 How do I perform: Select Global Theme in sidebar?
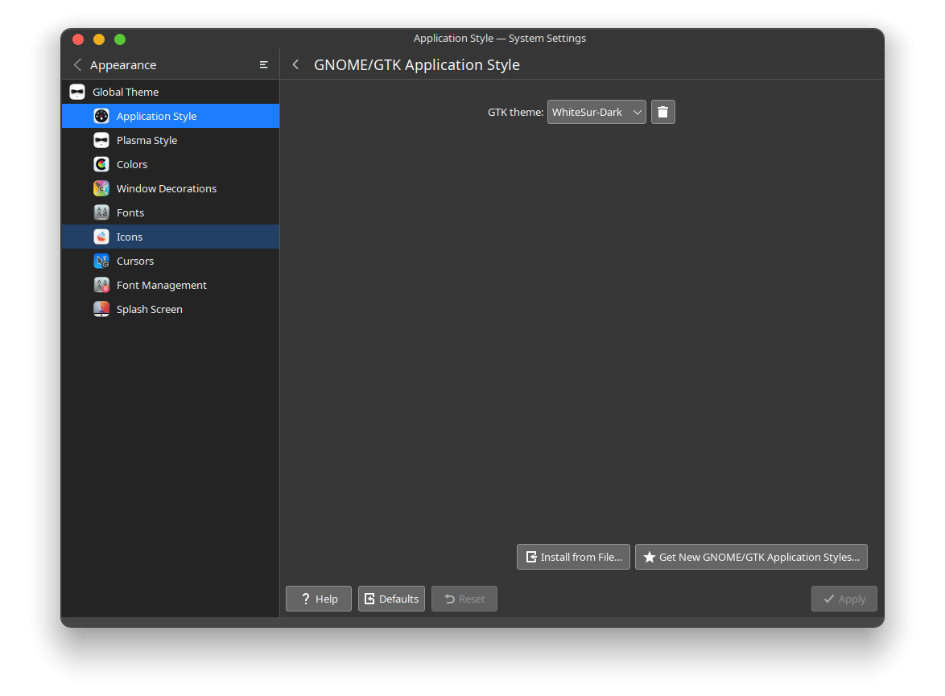pos(171,92)
